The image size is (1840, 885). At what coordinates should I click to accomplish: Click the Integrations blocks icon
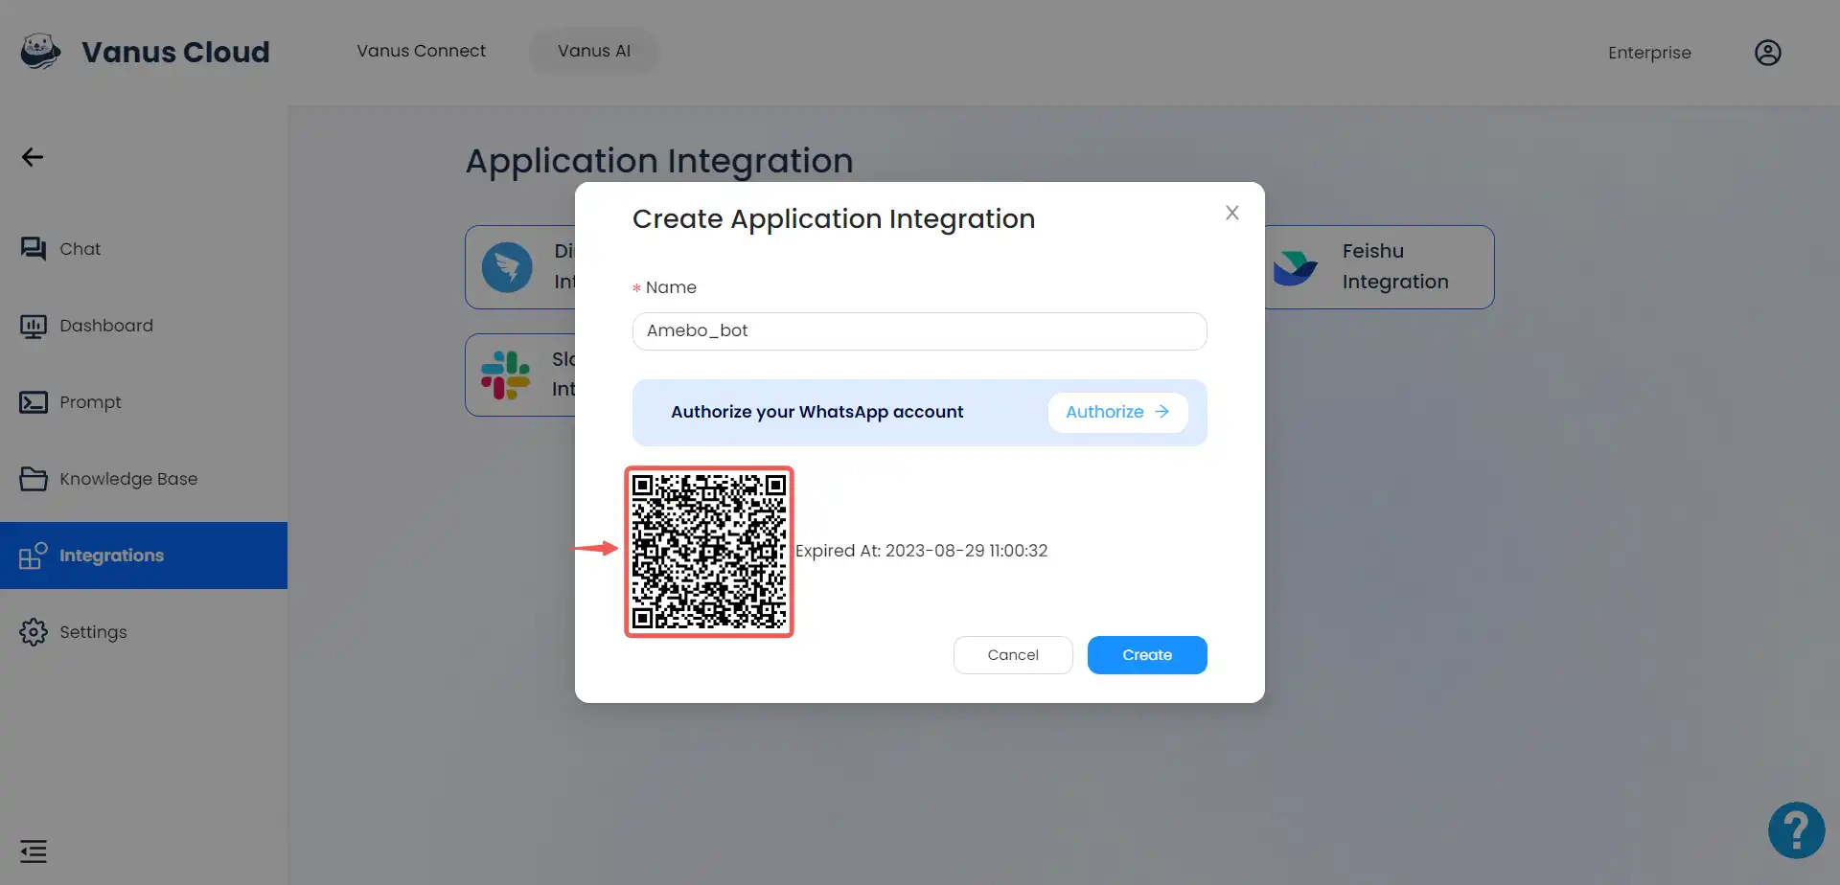click(34, 556)
